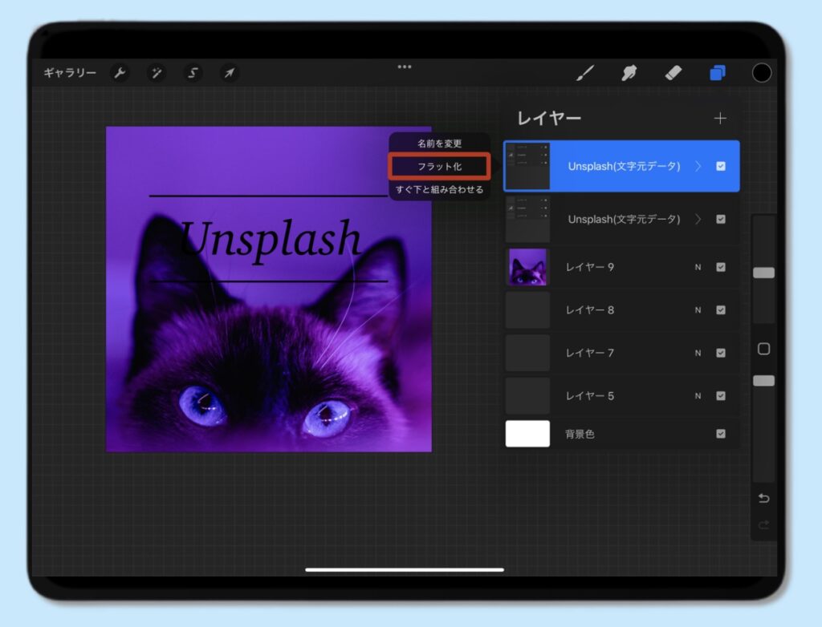Tap the three-dot menu at top center
822x627 pixels.
(405, 67)
